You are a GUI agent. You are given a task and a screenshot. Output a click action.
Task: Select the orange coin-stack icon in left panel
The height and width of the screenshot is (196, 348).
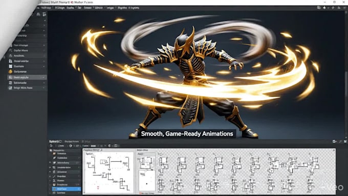[x=10, y=72]
